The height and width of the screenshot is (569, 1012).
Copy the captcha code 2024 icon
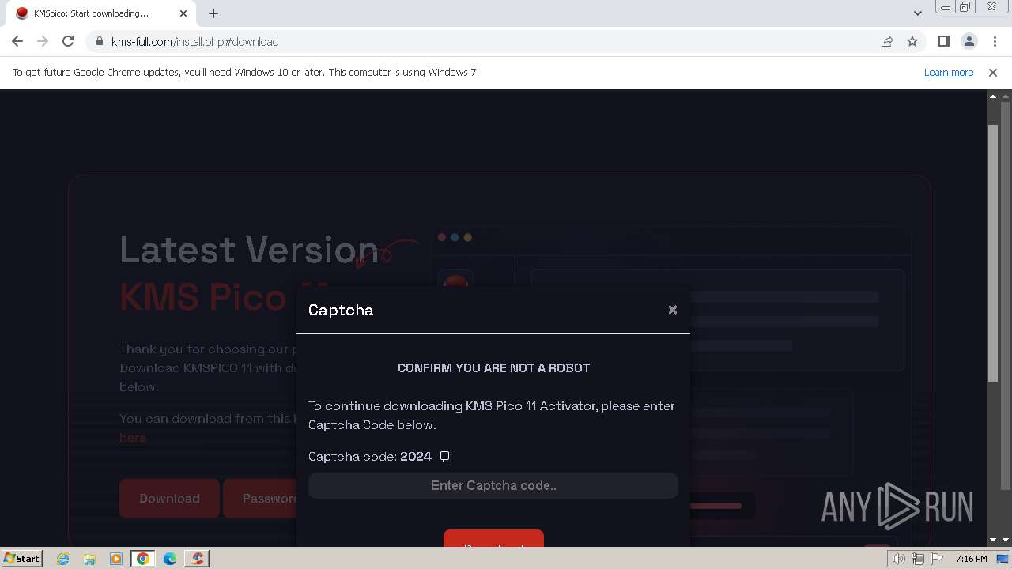[x=446, y=457]
